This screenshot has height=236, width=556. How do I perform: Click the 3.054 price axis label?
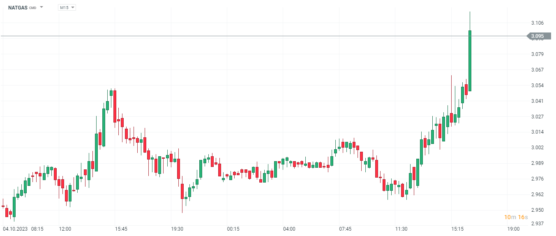(x=538, y=86)
